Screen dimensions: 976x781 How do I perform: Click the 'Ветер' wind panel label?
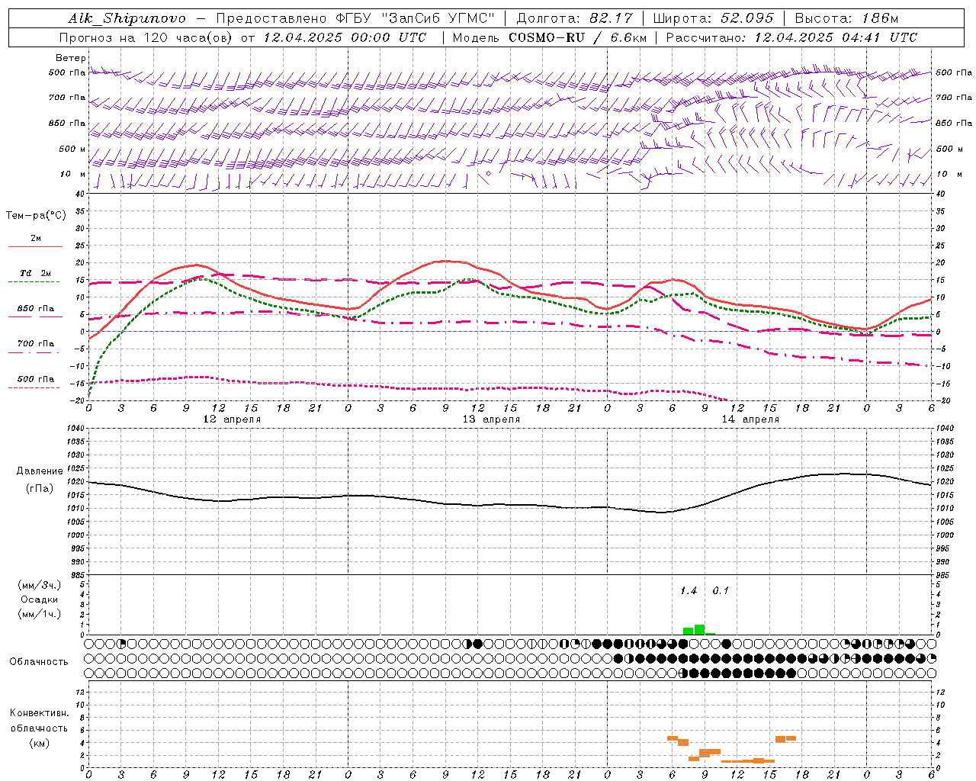coord(71,58)
